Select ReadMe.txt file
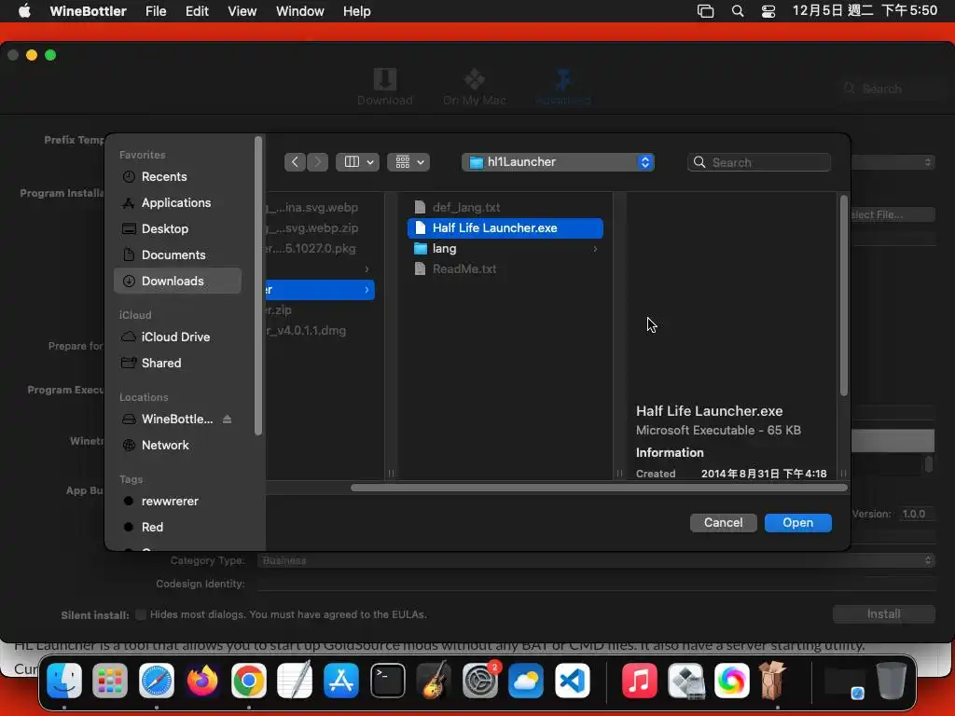Image resolution: width=955 pixels, height=716 pixels. coord(505,269)
